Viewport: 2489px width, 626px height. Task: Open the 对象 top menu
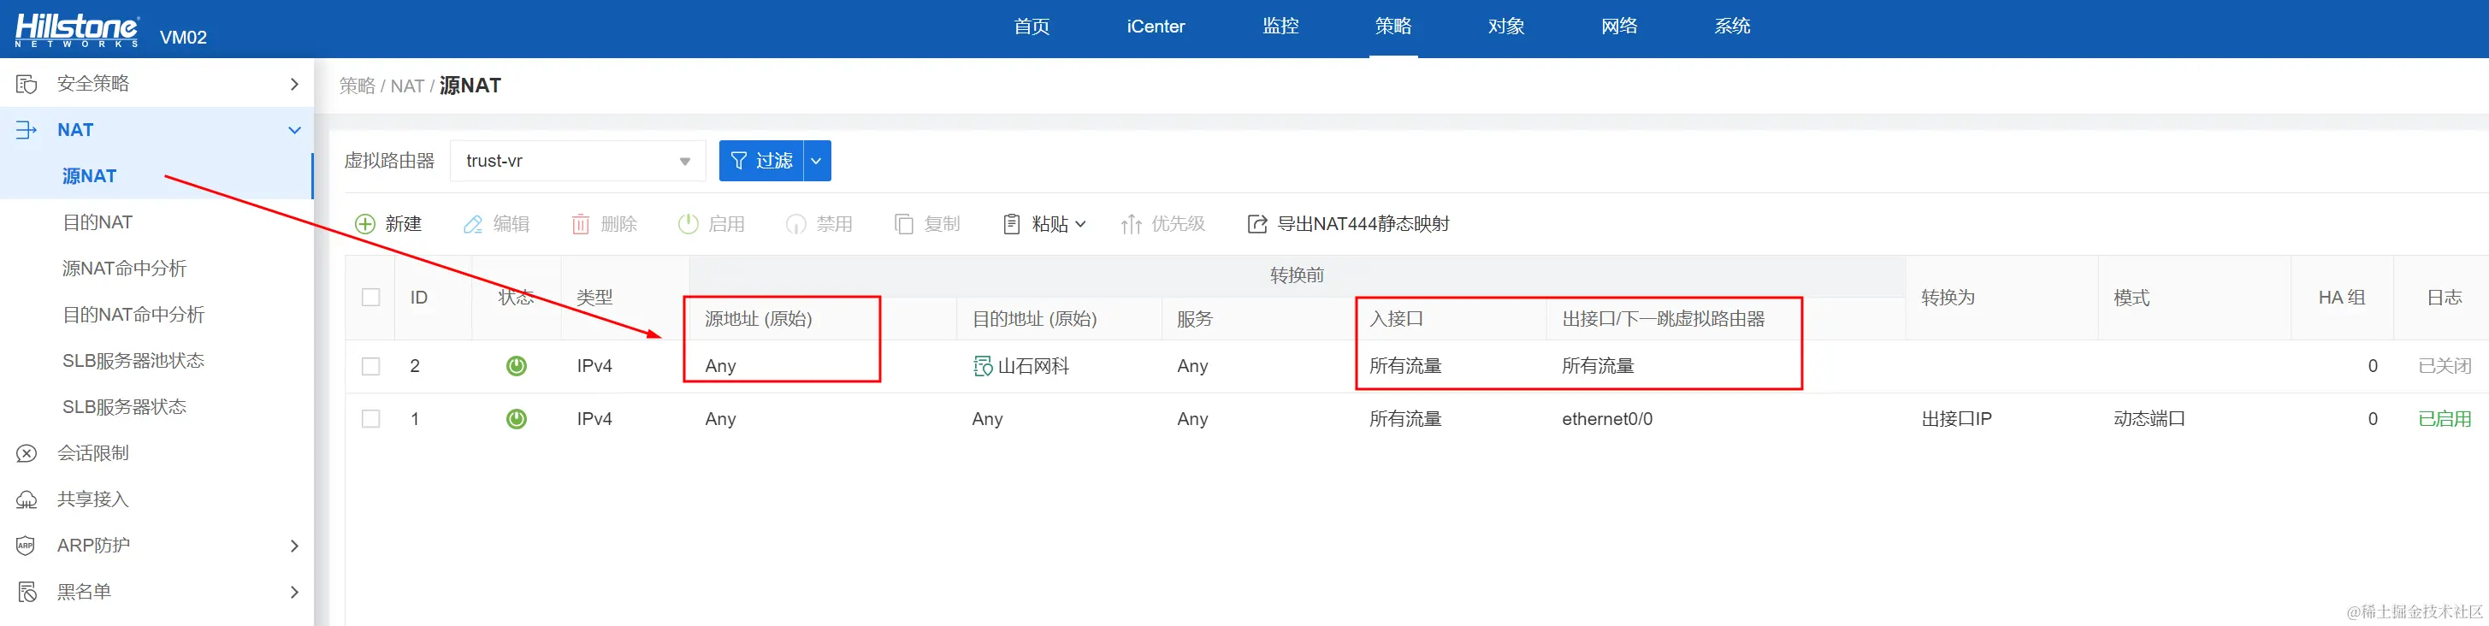coord(1506,27)
